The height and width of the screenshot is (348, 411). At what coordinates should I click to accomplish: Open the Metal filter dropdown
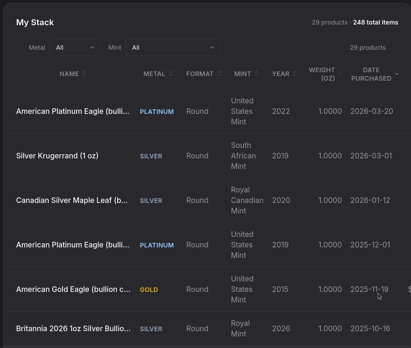pos(75,47)
